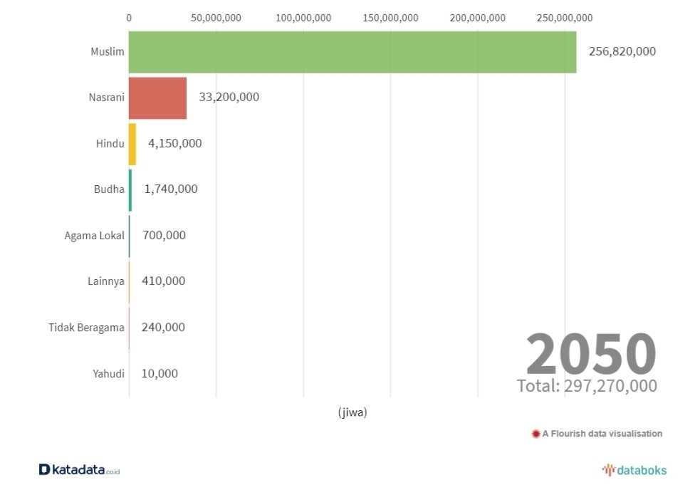The width and height of the screenshot is (700, 485).
Task: Click the large 2050 year marker
Action: 590,354
